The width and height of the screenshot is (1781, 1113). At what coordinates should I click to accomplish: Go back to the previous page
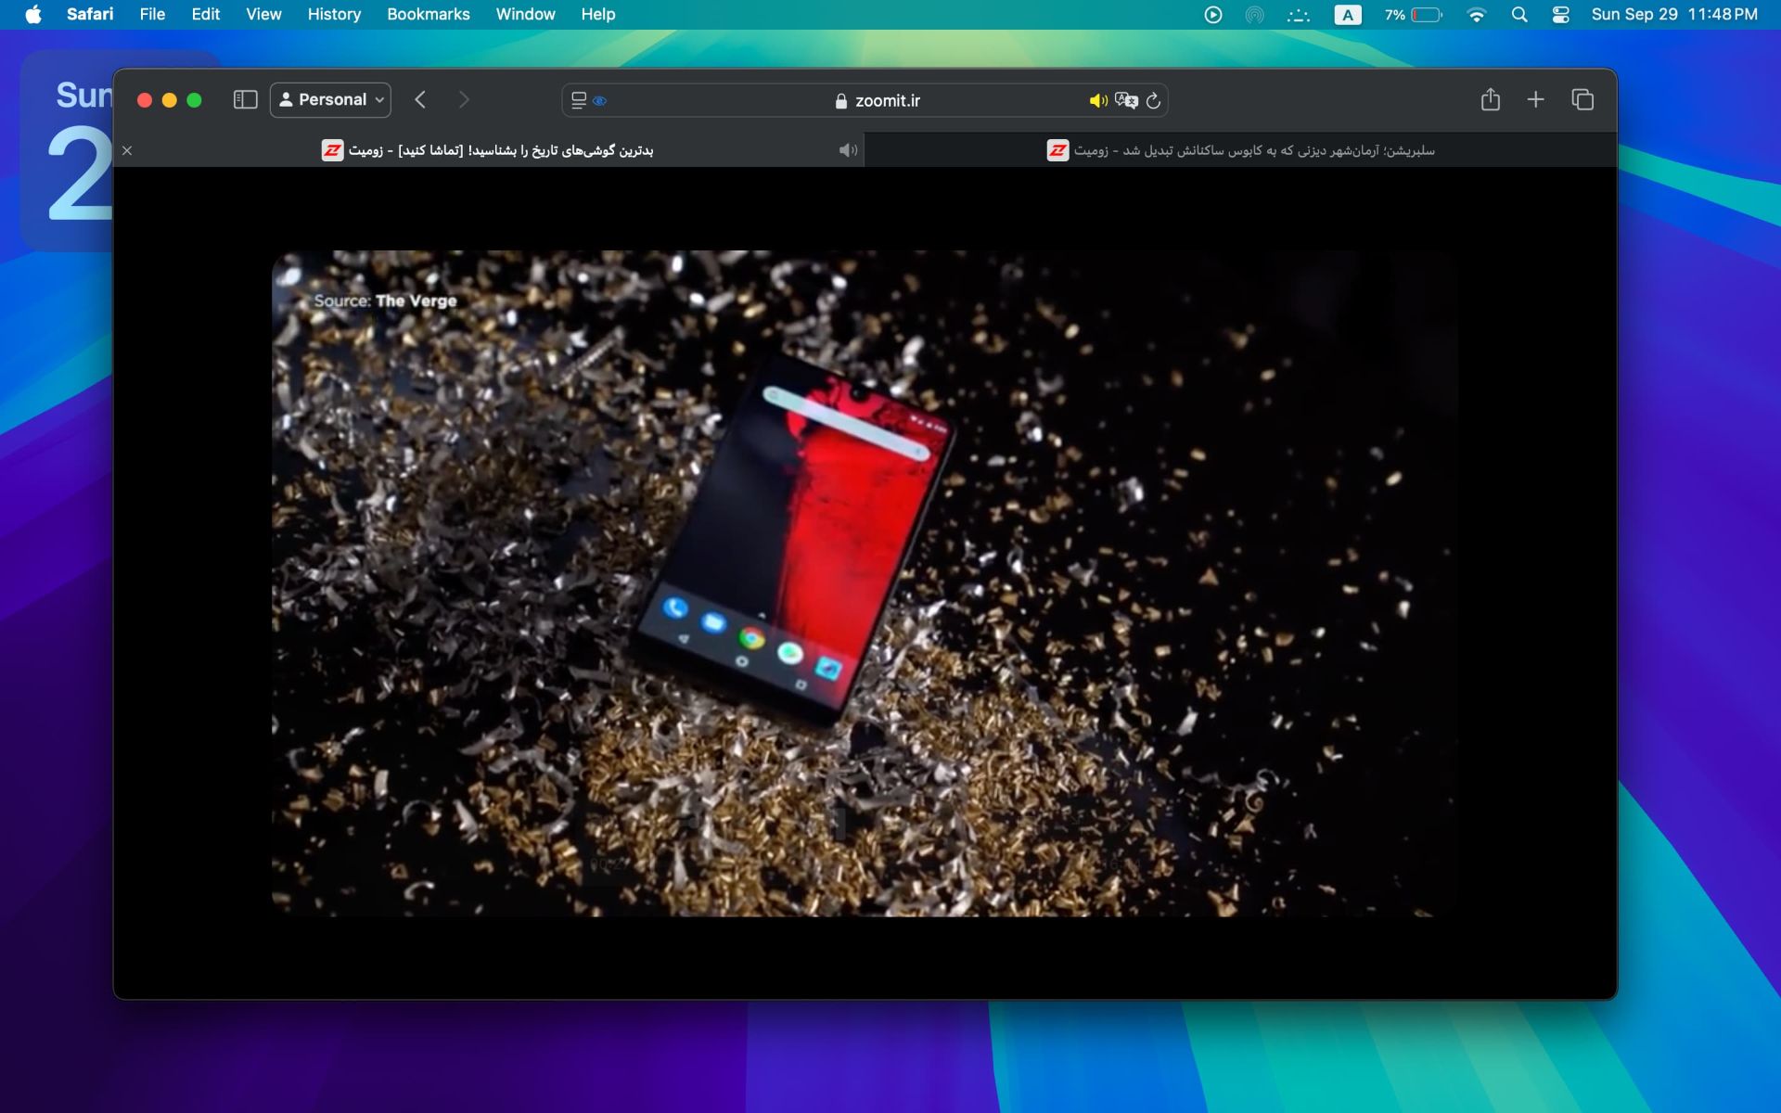pos(420,100)
